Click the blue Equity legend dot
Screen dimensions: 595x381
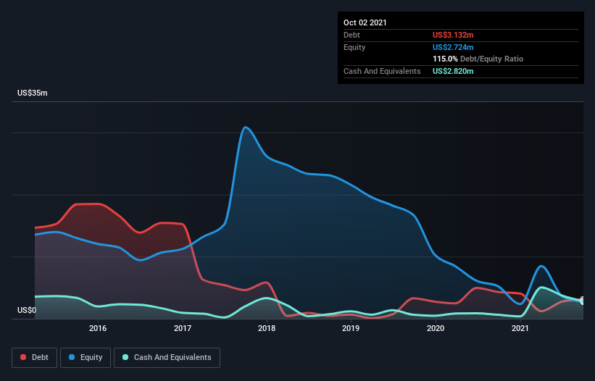(x=72, y=357)
